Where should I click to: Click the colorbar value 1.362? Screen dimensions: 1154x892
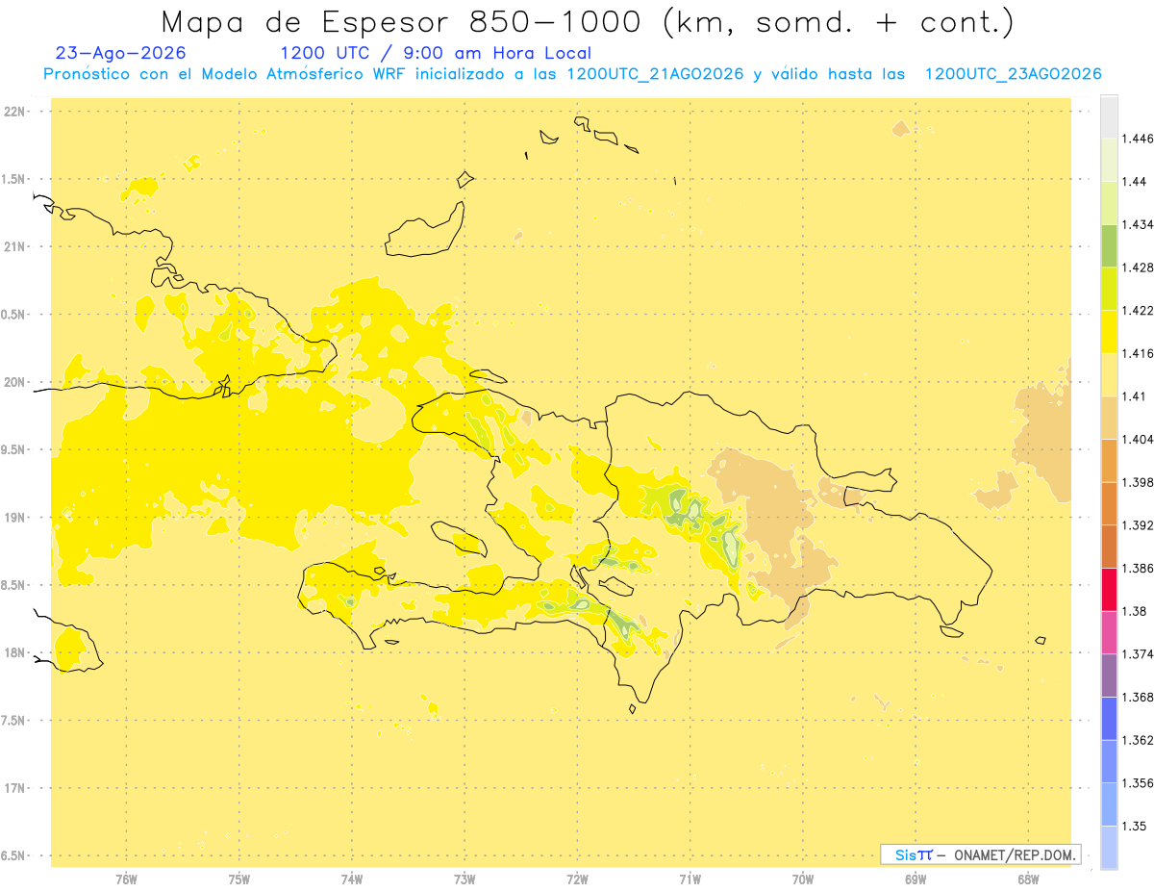pyautogui.click(x=1138, y=740)
